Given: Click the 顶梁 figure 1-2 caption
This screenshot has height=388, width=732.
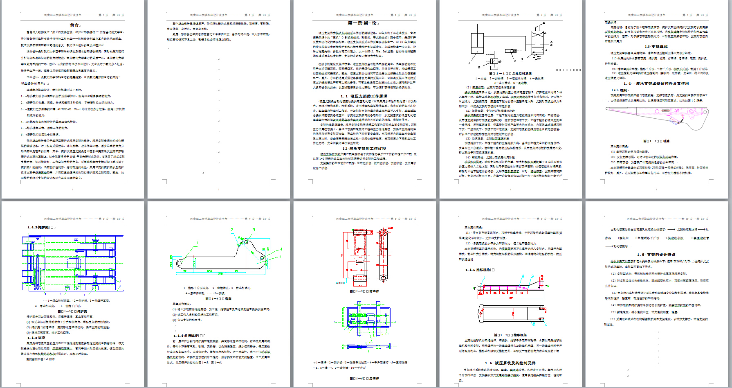Looking at the screenshot, I should pos(656,141).
